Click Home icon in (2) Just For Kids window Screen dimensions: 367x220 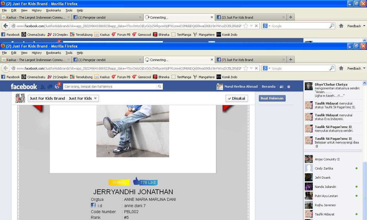pos(341,26)
